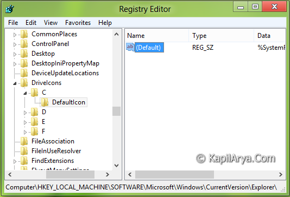Select the (Default) string value icon

(x=130, y=47)
